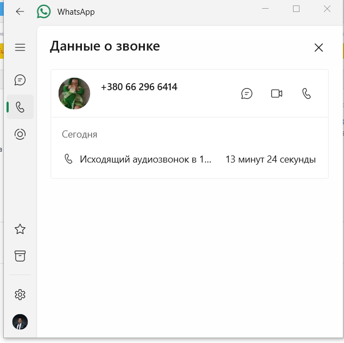Close the WhatsApp window
344x343 pixels.
(x=327, y=9)
